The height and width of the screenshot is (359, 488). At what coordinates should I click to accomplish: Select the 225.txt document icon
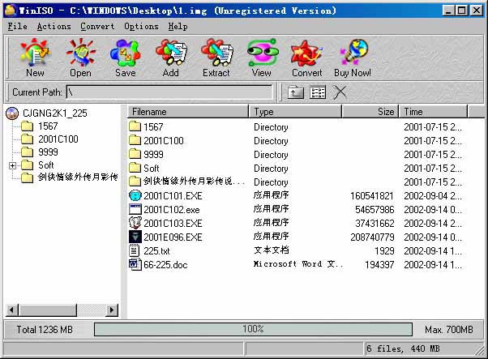click(135, 250)
